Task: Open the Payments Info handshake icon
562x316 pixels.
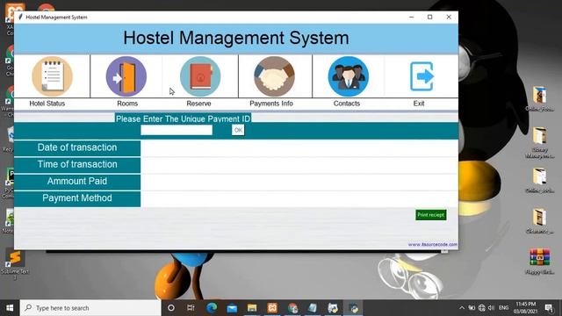Action: (x=274, y=76)
